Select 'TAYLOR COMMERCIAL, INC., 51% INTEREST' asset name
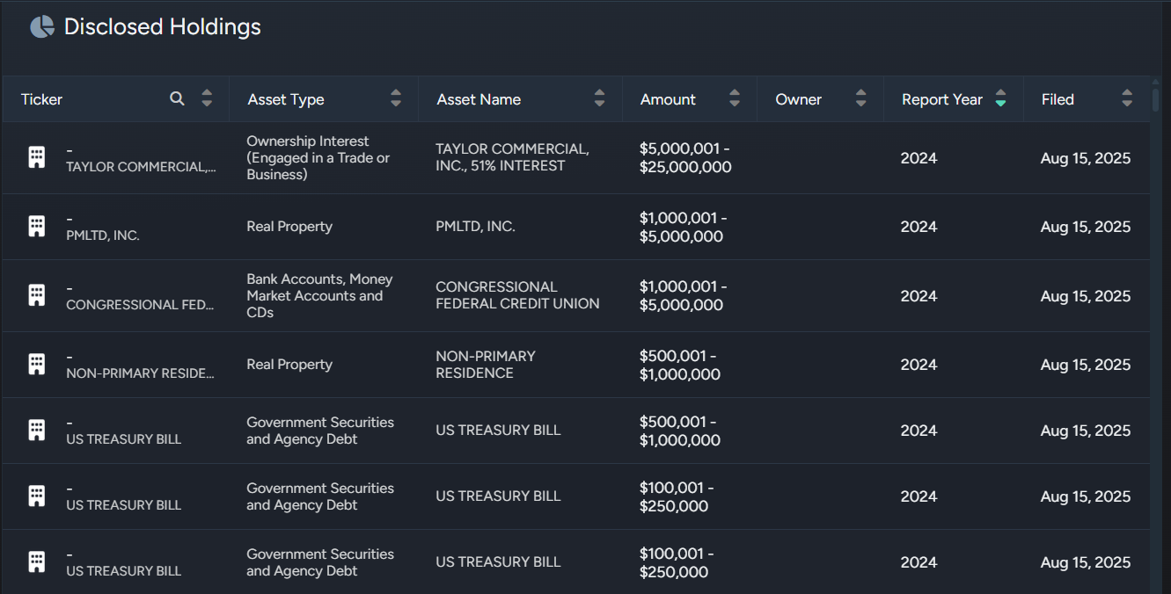The width and height of the screenshot is (1171, 594). pyautogui.click(x=512, y=157)
